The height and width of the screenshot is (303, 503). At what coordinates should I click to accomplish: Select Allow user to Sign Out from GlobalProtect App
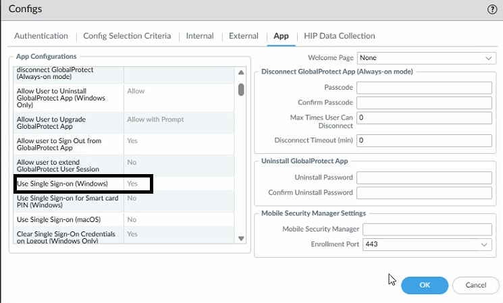coord(124,144)
